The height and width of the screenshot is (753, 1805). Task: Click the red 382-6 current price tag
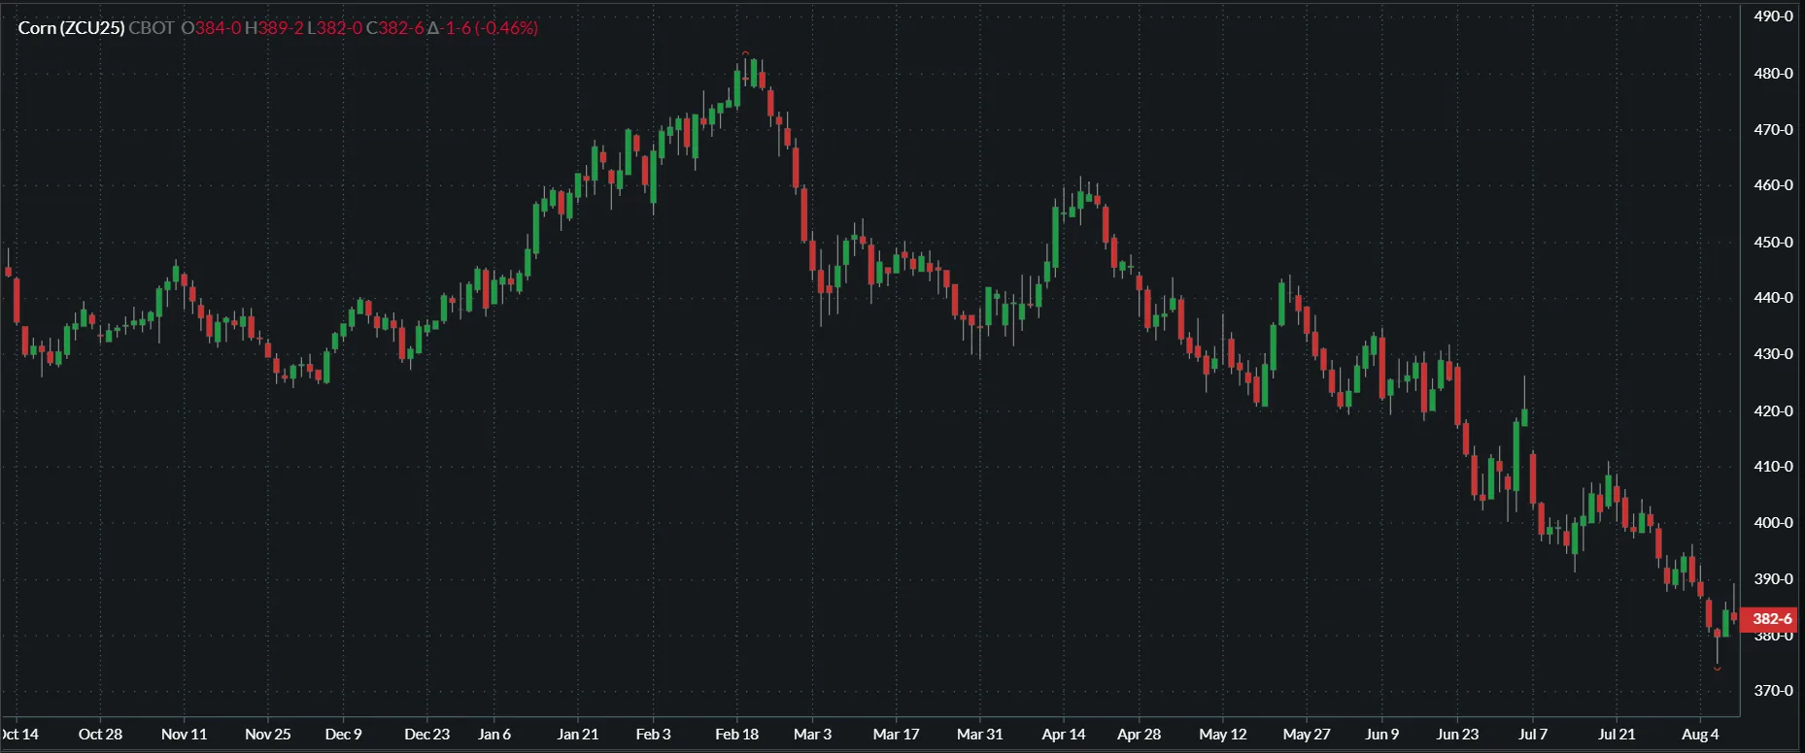coord(1770,619)
